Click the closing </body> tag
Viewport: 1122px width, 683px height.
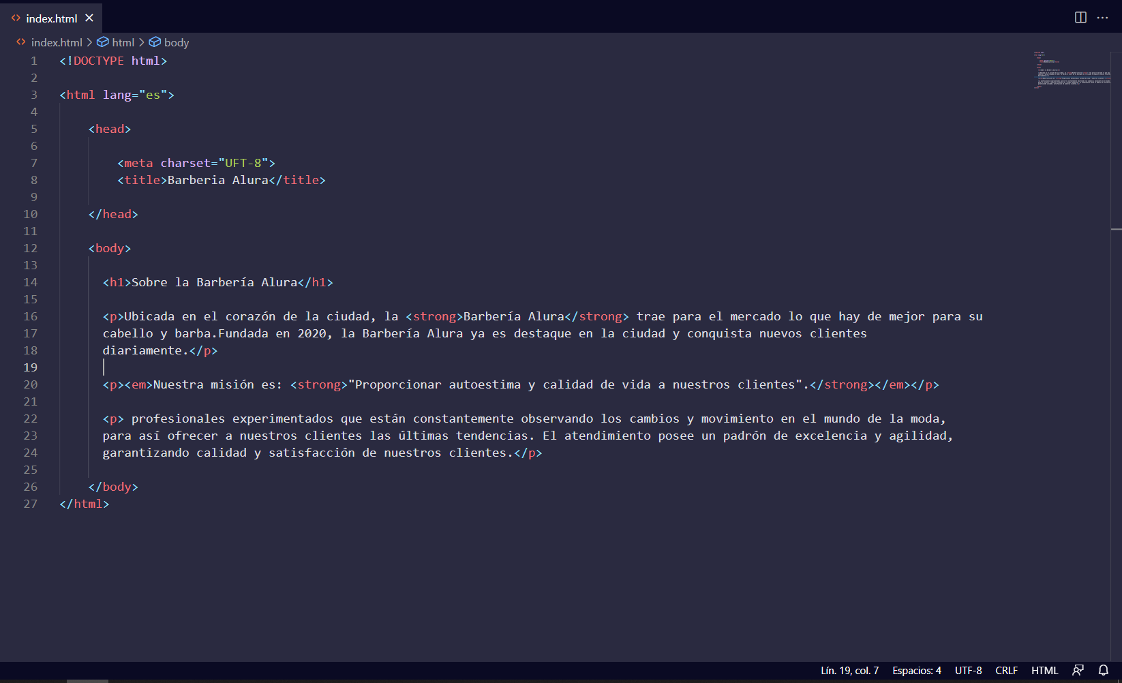click(113, 487)
